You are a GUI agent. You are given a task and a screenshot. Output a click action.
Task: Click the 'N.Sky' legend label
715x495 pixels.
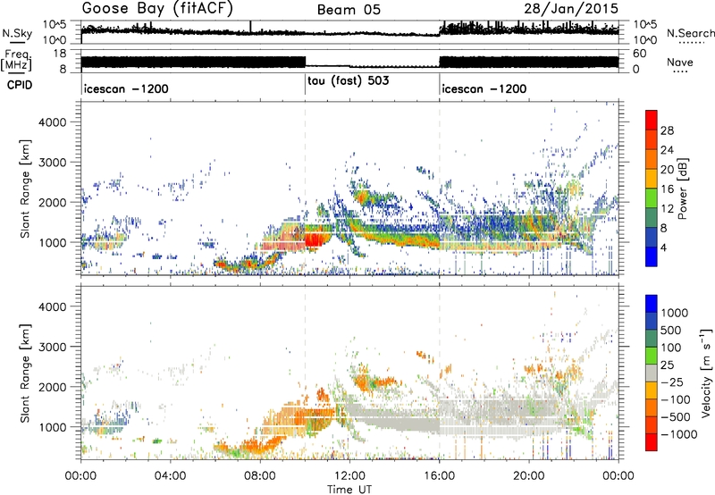pyautogui.click(x=17, y=33)
